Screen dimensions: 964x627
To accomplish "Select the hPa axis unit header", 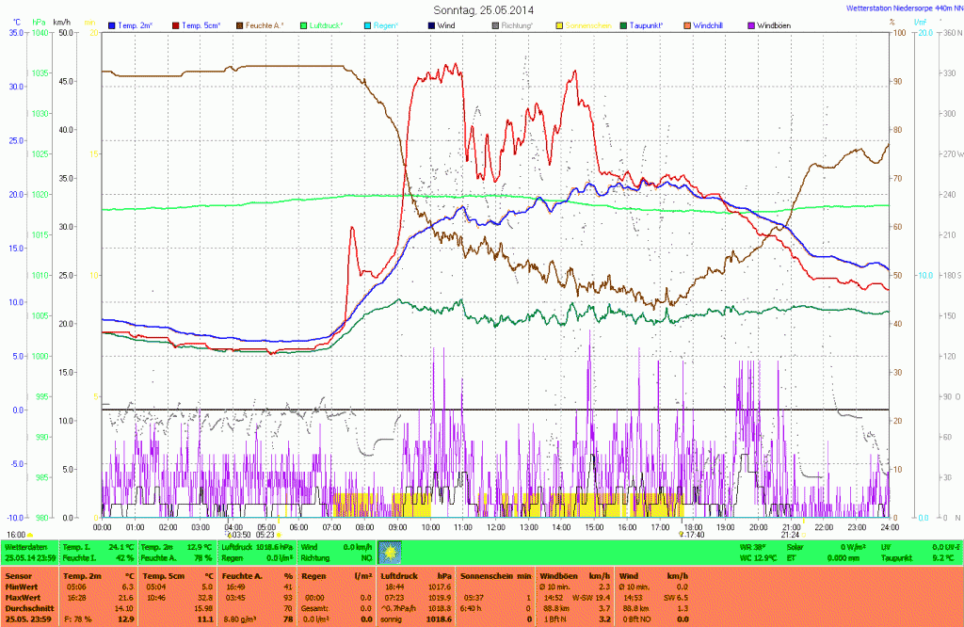I will click(x=39, y=22).
